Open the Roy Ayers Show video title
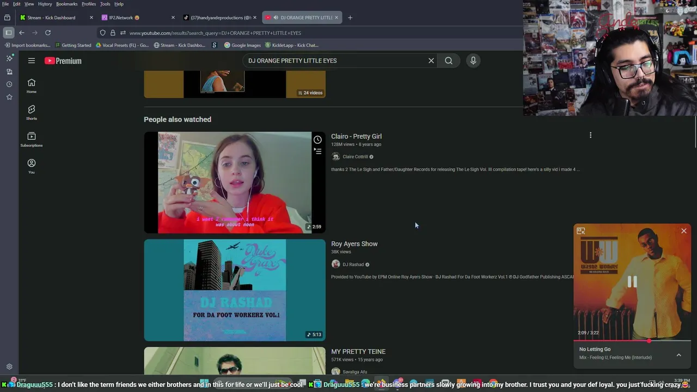This screenshot has width=697, height=392. tap(354, 244)
